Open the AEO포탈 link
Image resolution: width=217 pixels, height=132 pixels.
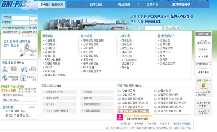50,71
